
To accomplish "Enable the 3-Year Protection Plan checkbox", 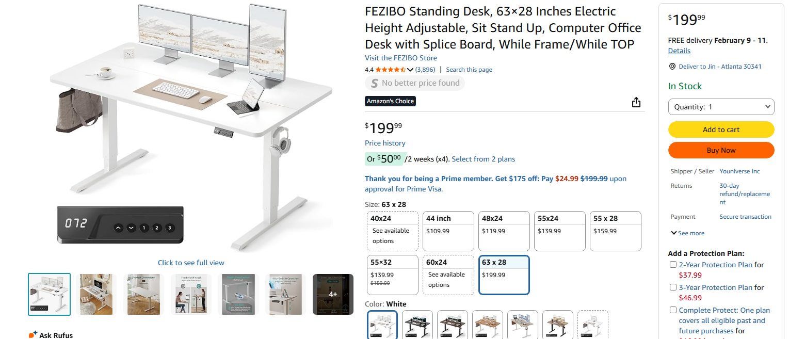I will [673, 287].
